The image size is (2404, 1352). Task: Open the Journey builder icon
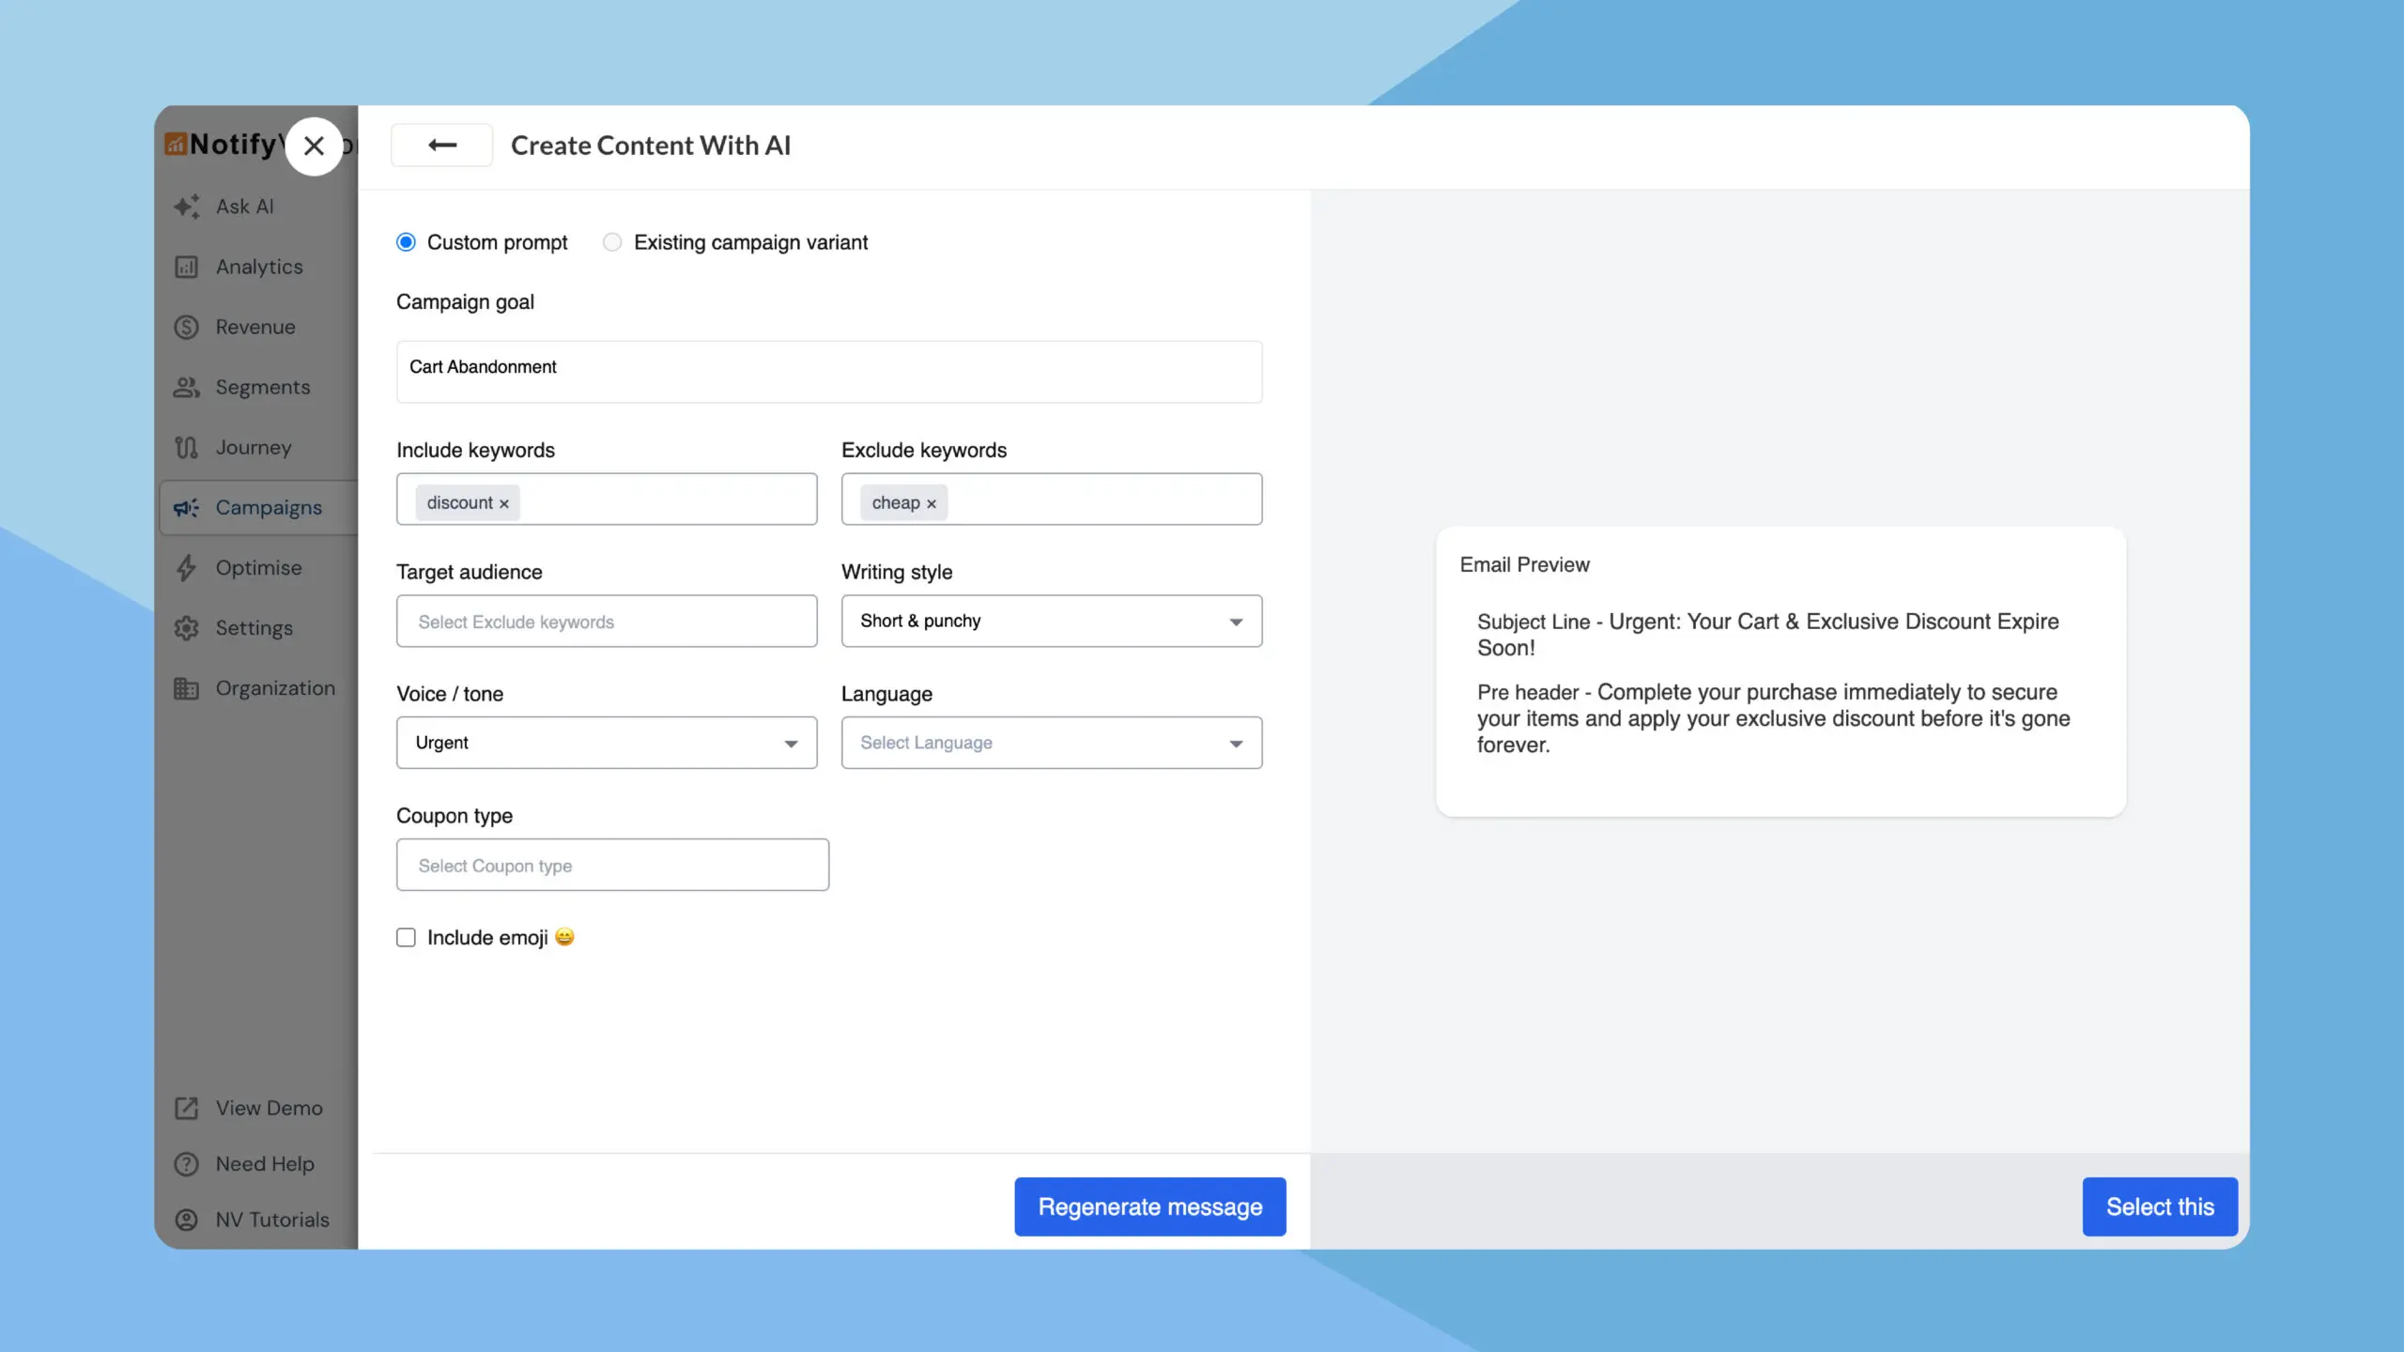coord(186,447)
